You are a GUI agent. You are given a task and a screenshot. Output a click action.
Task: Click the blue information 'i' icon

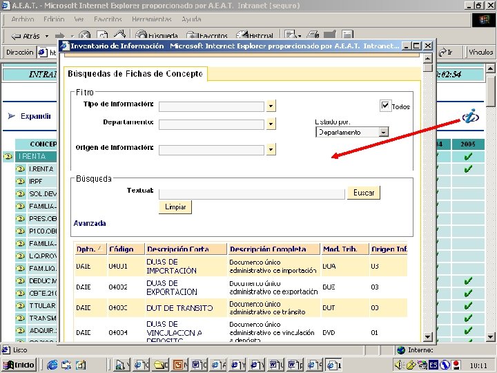[471, 116]
